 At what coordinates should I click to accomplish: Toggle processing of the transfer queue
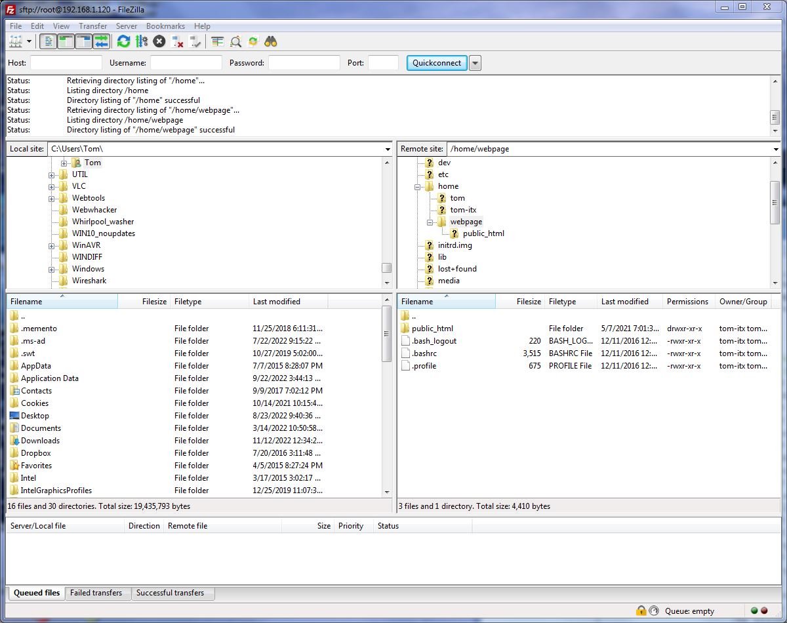142,41
